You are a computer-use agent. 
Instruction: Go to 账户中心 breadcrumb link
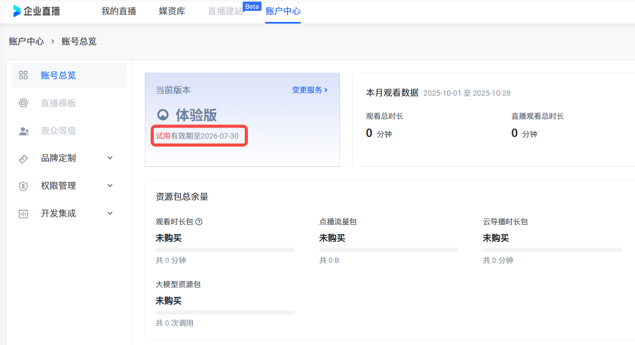tap(27, 41)
